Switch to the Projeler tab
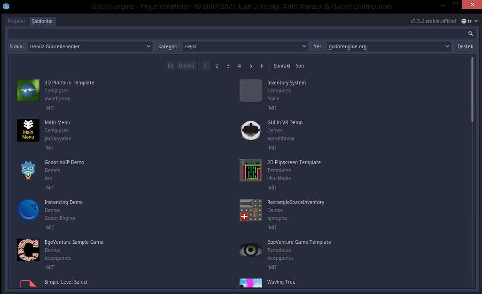 pyautogui.click(x=16, y=21)
